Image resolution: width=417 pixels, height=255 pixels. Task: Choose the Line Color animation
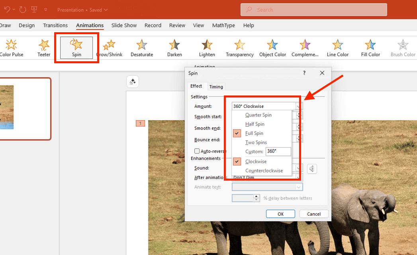[x=337, y=47]
